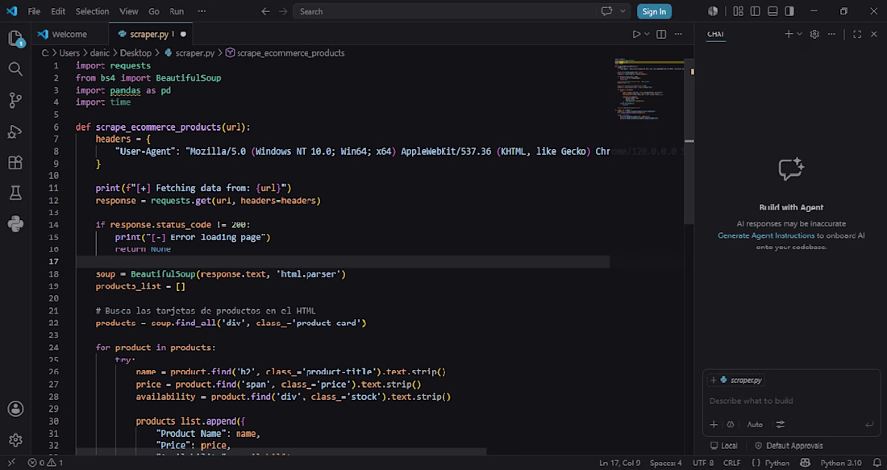Select Python 3.10 interpreter in status bar

coord(840,463)
